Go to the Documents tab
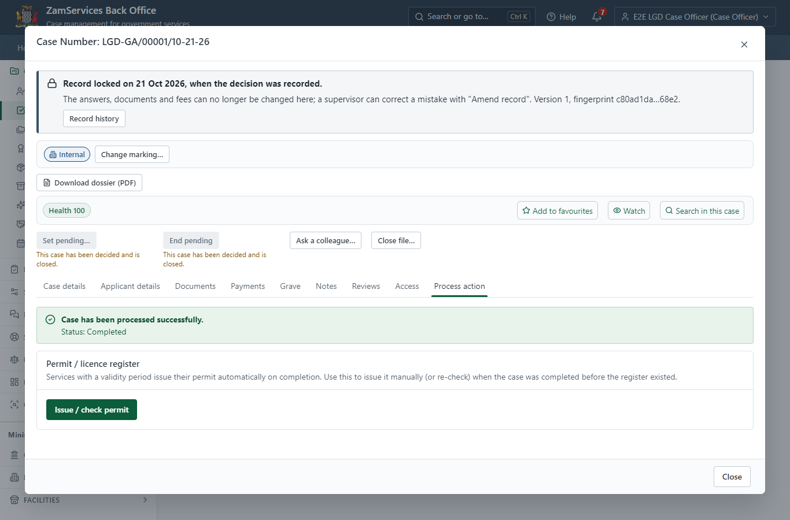790x520 pixels. click(x=195, y=286)
